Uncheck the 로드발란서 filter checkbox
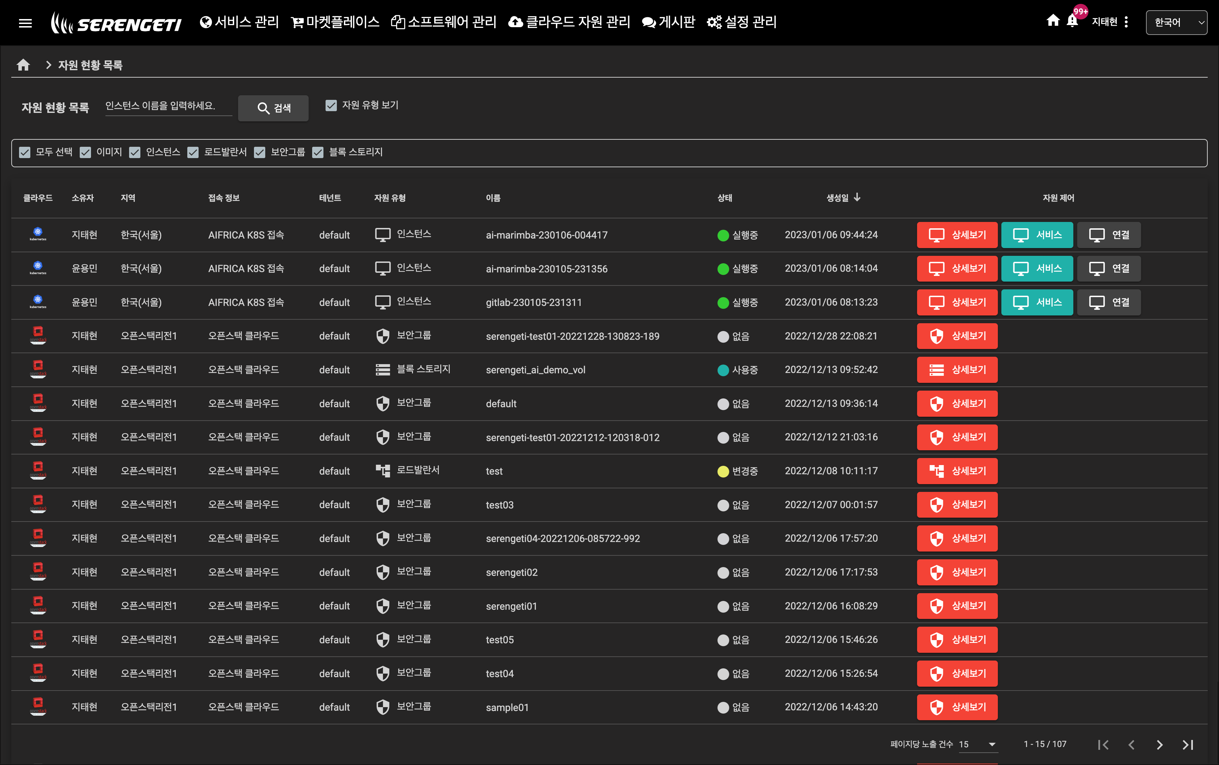The height and width of the screenshot is (765, 1219). (x=193, y=152)
